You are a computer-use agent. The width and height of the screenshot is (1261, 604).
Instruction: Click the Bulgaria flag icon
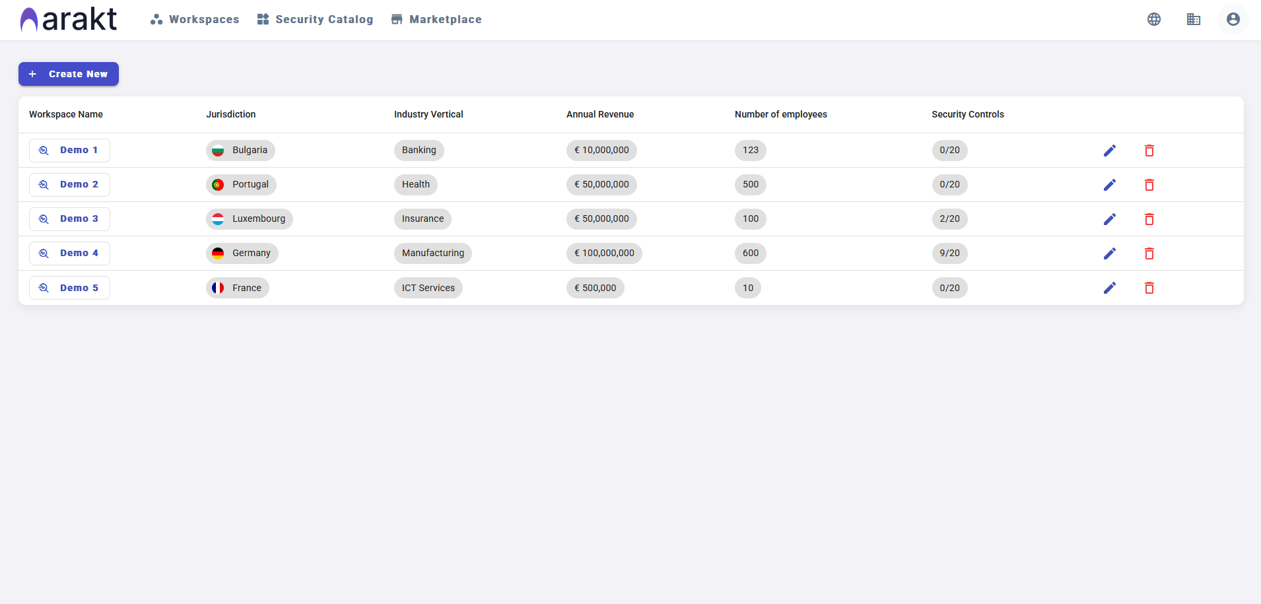tap(218, 150)
